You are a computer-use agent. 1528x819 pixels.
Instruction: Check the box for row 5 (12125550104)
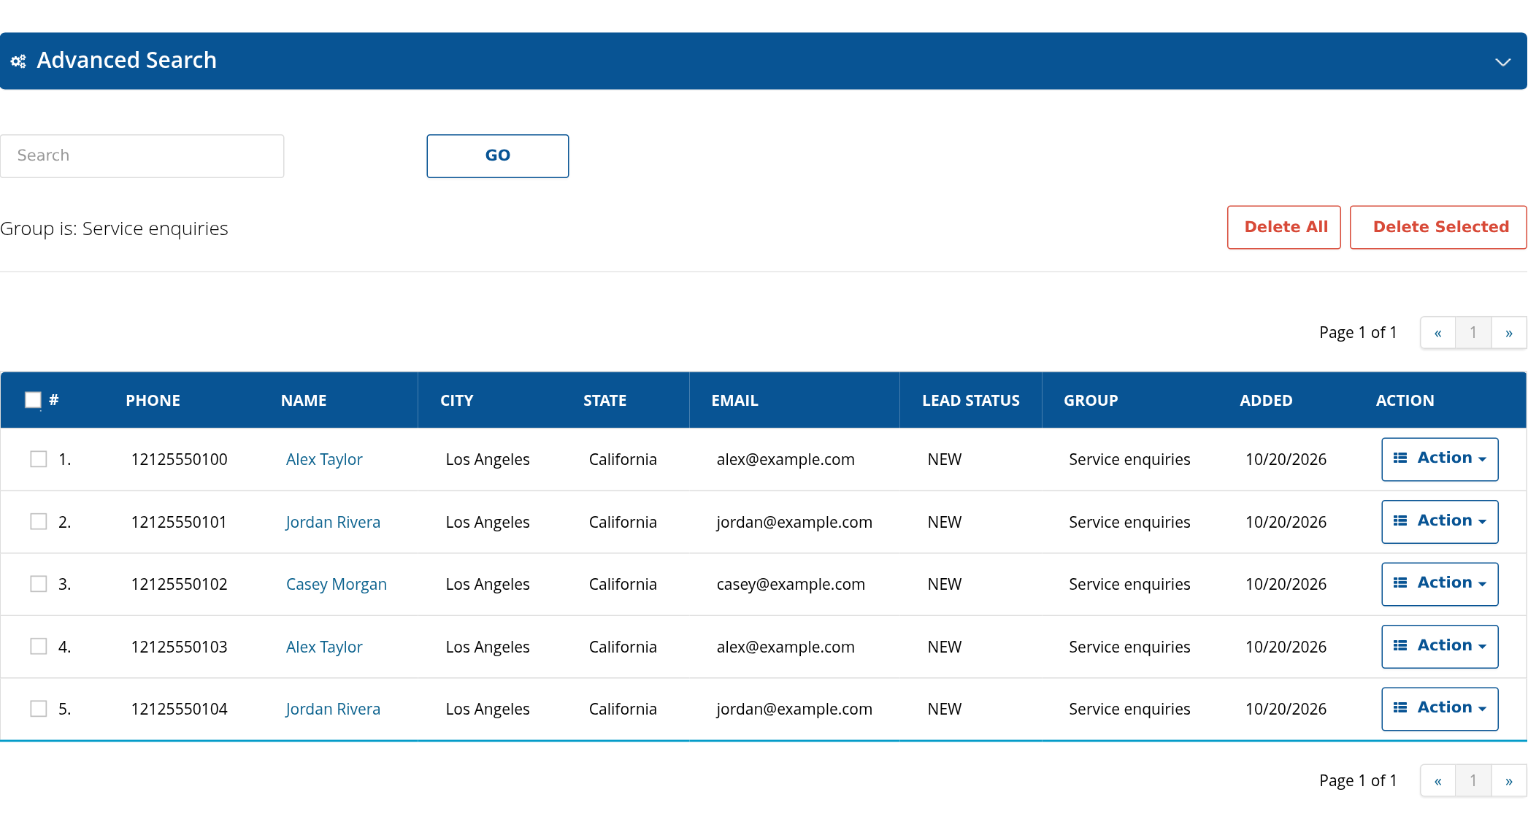point(39,709)
